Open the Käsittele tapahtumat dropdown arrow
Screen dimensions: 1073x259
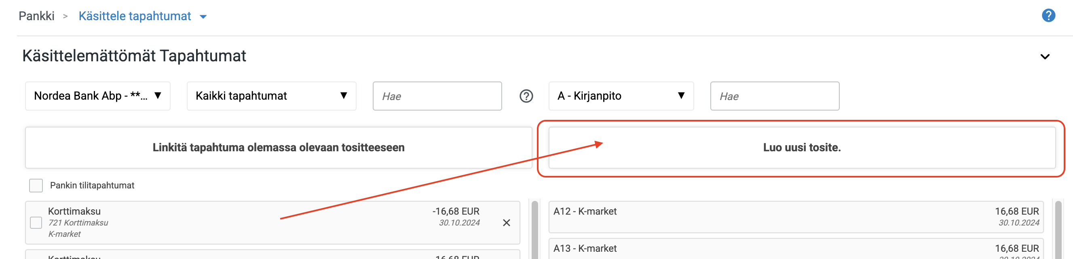tap(203, 17)
